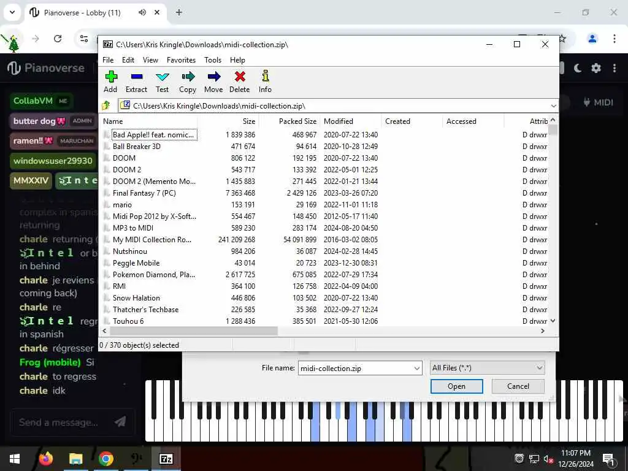628x471 pixels.
Task: Click the Open button in file dialog
Action: (x=456, y=386)
